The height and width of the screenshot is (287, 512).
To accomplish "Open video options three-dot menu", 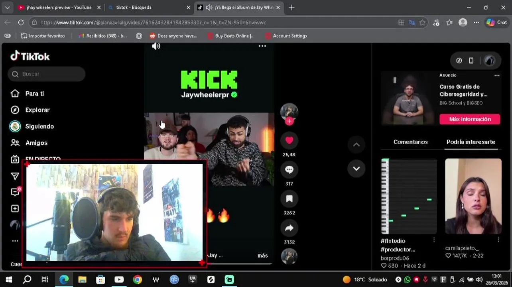I will tap(262, 46).
